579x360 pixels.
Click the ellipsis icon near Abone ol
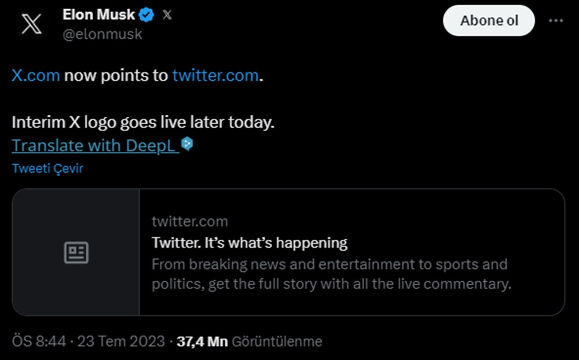point(556,20)
